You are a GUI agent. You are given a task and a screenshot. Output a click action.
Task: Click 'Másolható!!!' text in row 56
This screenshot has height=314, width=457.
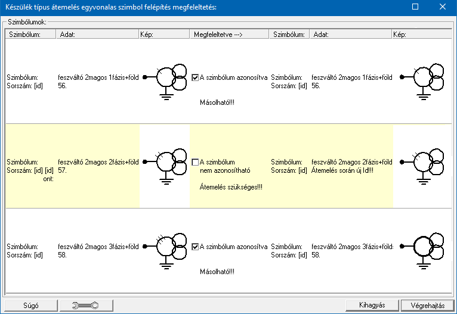(217, 102)
